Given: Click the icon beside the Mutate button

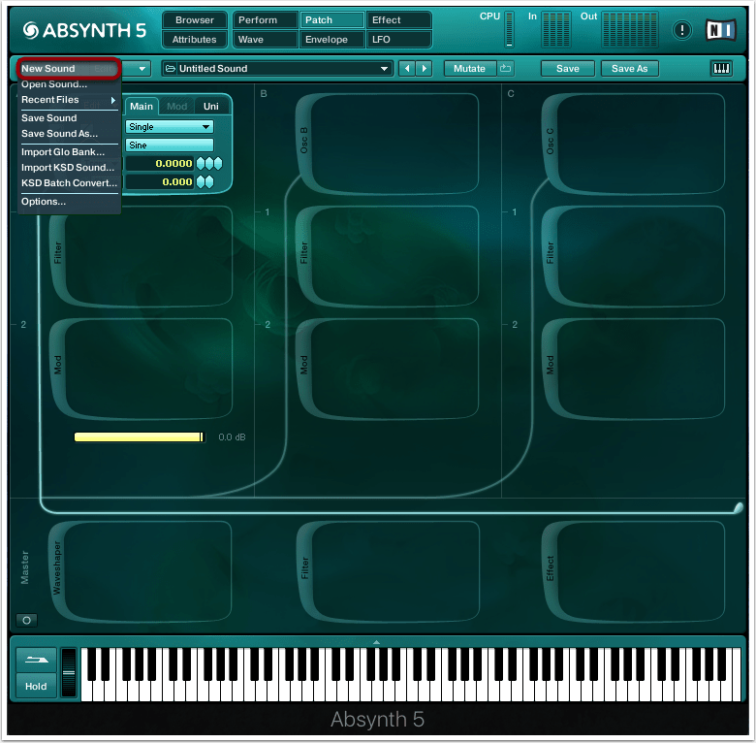Looking at the screenshot, I should point(506,69).
